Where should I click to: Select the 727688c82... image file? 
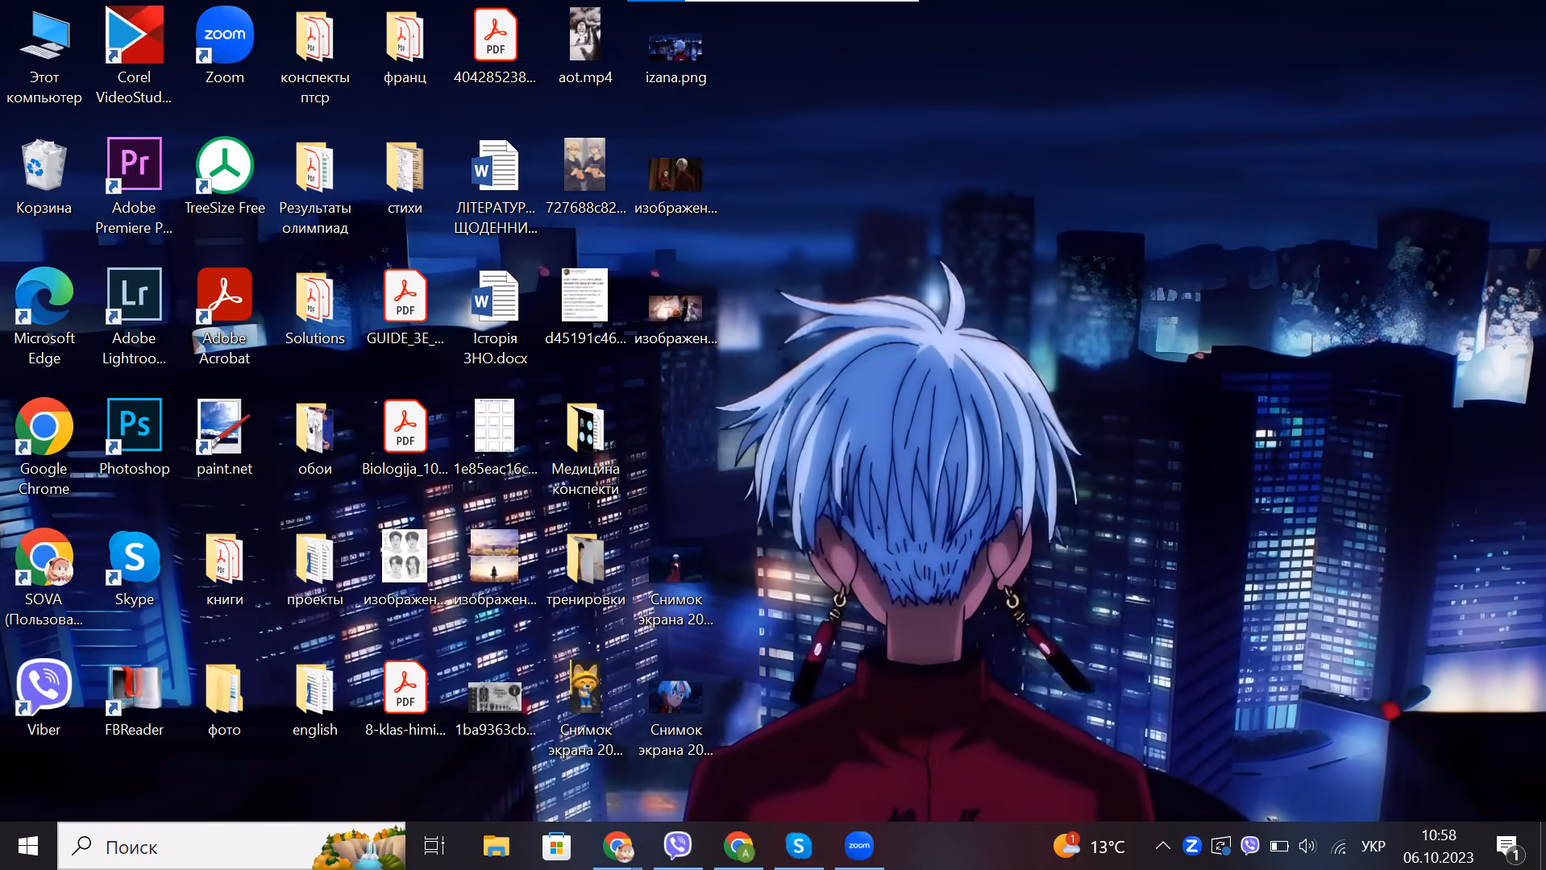pyautogui.click(x=585, y=177)
